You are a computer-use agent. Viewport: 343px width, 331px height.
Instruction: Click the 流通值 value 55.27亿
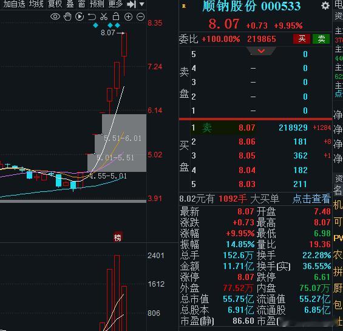coord(315,299)
